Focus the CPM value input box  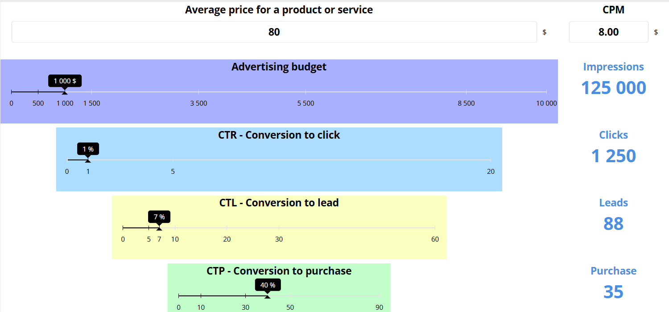point(608,32)
